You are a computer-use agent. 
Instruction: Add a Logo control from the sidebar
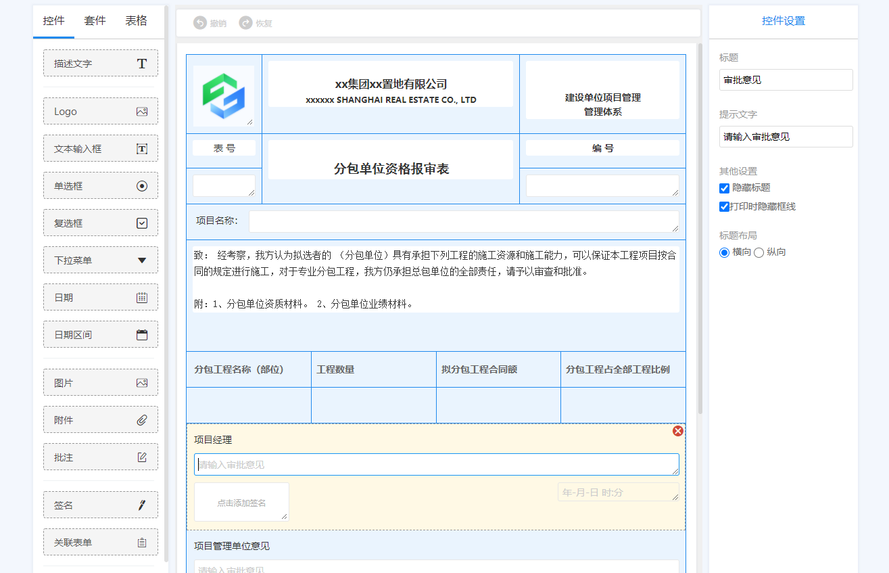(100, 111)
